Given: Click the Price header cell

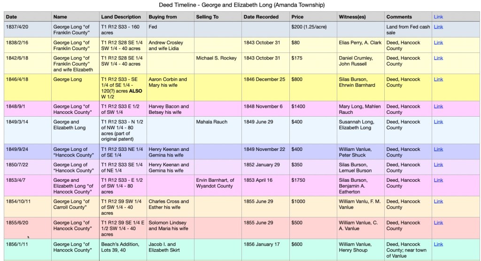Looking at the screenshot, I should 297,17.
